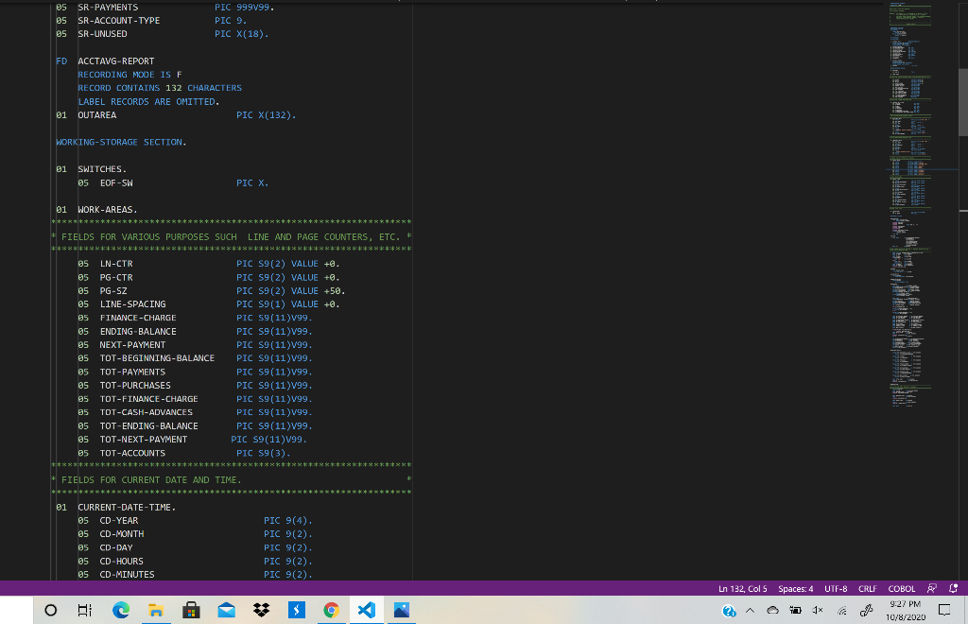Open Dropbox from the taskbar

259,610
